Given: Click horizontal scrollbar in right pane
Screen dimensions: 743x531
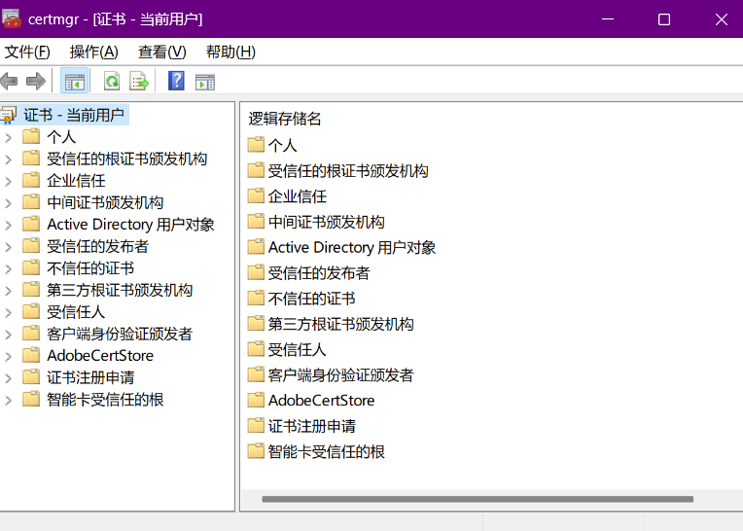Looking at the screenshot, I should pyautogui.click(x=477, y=500).
